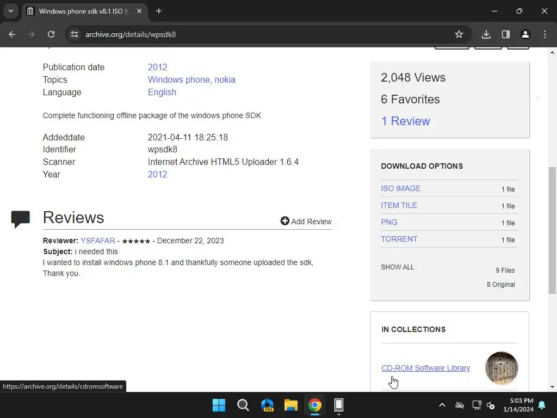Viewport: 557px width, 418px height.
Task: Open the nokia topic link
Action: point(225,79)
